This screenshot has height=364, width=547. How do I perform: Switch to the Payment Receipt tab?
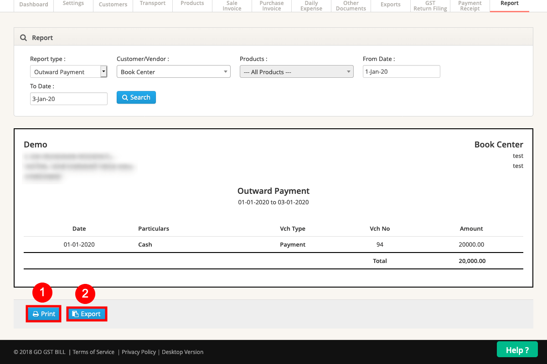470,5
